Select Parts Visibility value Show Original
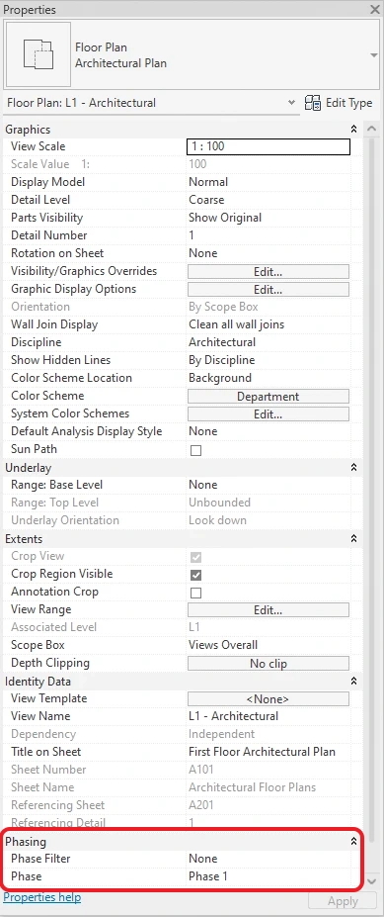Screen dimensions: 384x917 click(x=225, y=218)
